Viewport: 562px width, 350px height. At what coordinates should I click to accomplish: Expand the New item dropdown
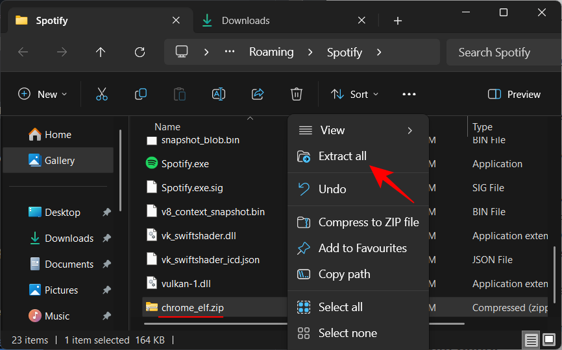coord(43,94)
